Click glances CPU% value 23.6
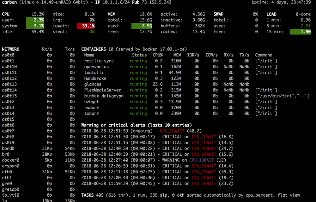The height and width of the screenshot is (202, 316). tap(158, 84)
